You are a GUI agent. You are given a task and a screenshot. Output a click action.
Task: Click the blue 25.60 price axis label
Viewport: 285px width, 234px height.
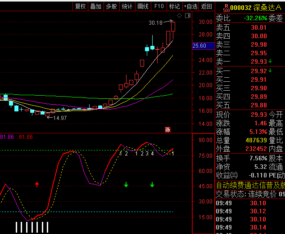[199, 46]
